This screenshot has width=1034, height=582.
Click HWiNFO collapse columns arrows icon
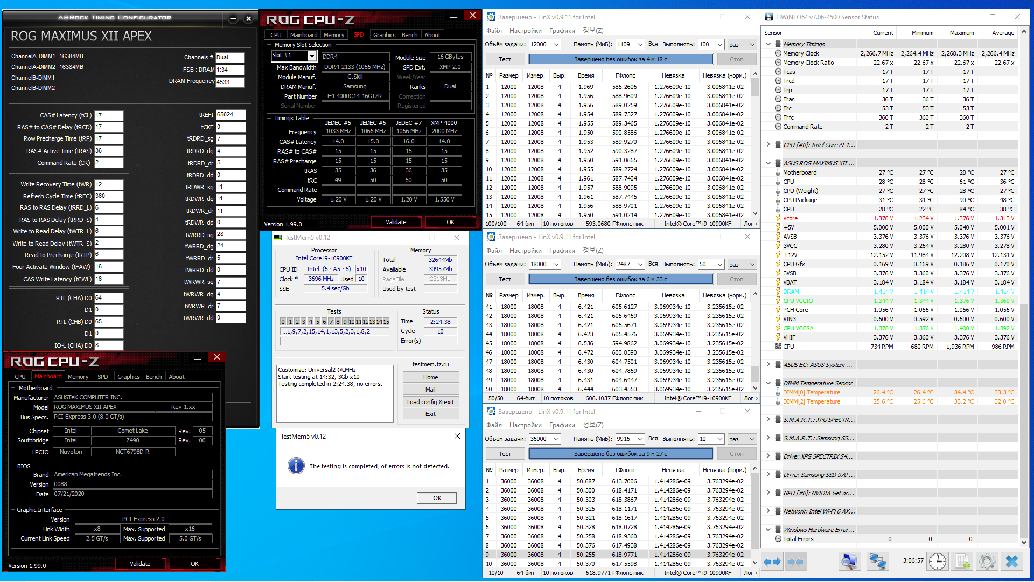pyautogui.click(x=795, y=562)
